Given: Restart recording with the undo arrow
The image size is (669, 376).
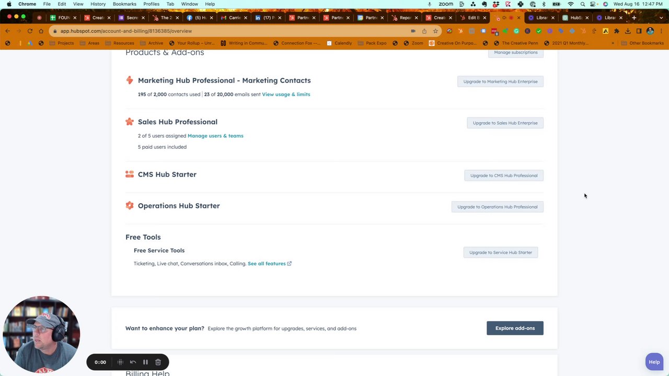Looking at the screenshot, I should 133,362.
